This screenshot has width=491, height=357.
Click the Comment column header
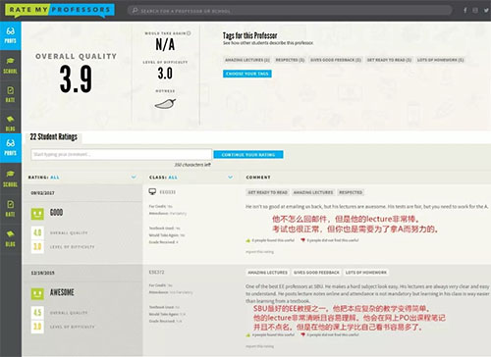(x=258, y=178)
